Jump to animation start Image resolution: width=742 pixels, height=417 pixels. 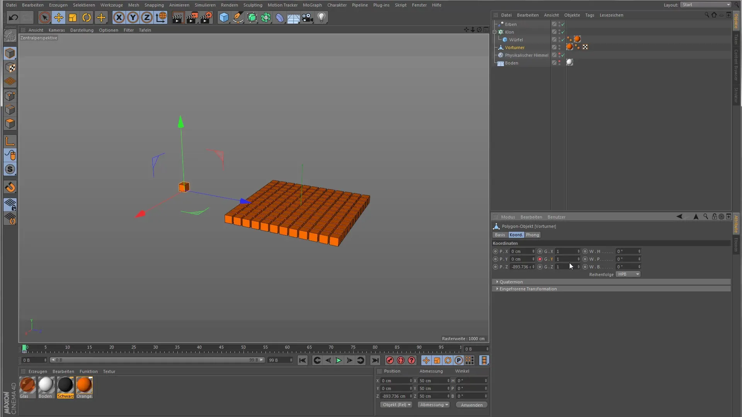click(302, 360)
